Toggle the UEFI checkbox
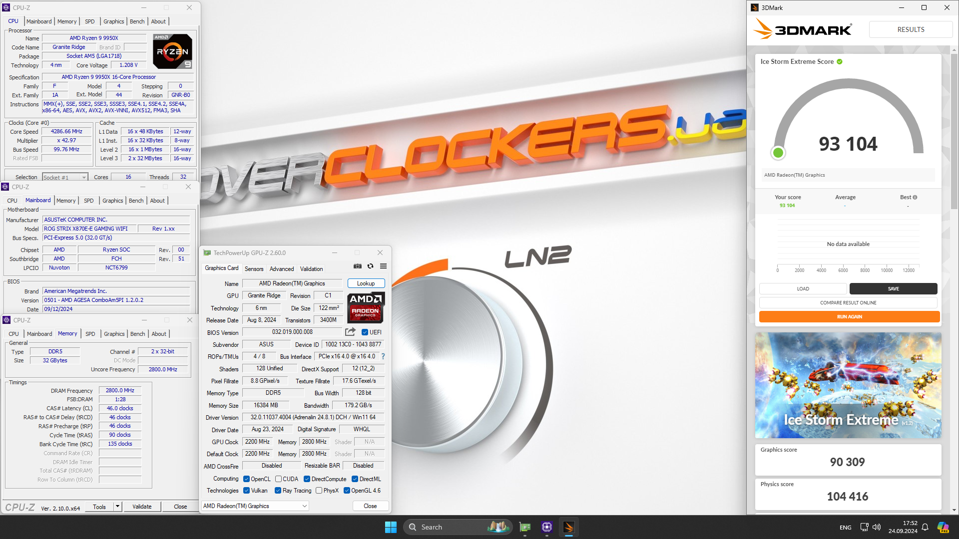Image resolution: width=959 pixels, height=539 pixels. coord(365,332)
